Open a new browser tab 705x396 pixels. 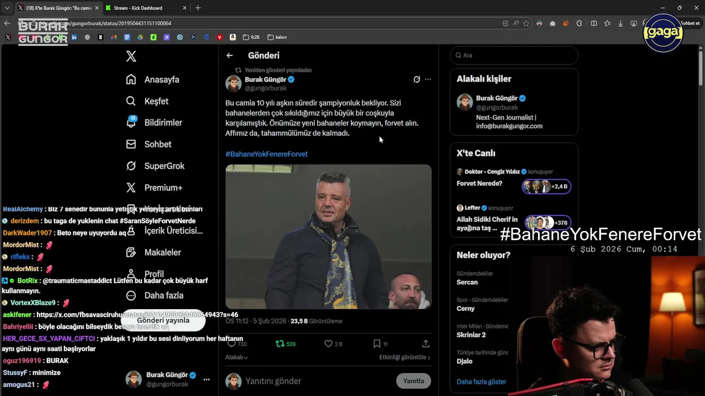[198, 8]
